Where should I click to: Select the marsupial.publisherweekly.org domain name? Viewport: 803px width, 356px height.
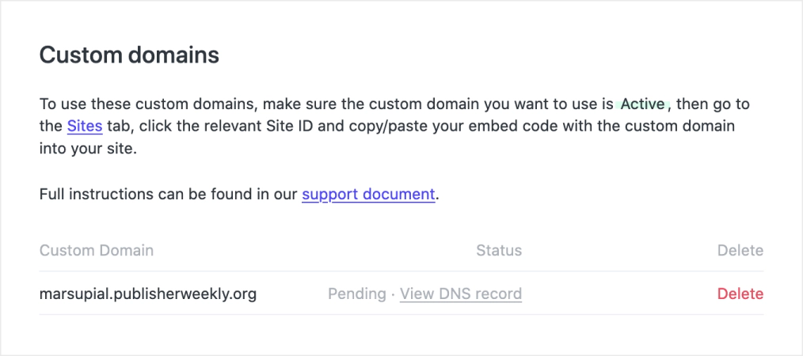click(x=148, y=294)
